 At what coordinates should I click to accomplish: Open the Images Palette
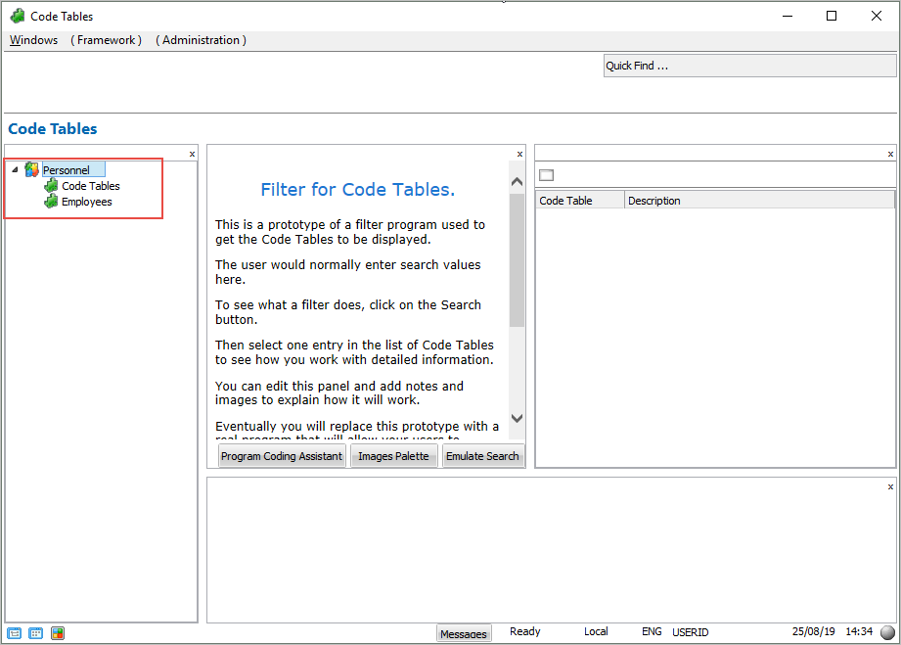(393, 456)
